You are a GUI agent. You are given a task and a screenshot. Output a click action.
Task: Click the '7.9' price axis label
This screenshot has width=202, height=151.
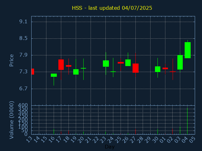[23, 55]
